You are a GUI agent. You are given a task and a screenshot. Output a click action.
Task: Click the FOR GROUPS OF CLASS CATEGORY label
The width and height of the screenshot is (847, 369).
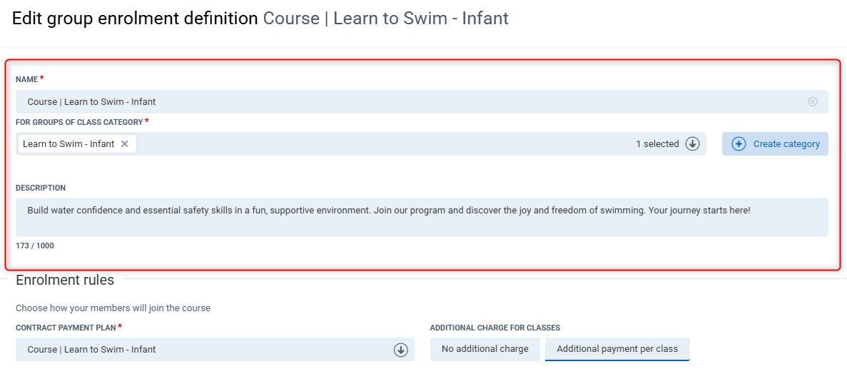click(79, 122)
